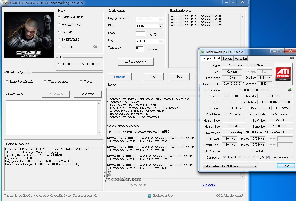Image resolution: width=296 pixels, height=201 pixels.
Task: Click the Processor line in System Information
Action: point(48,149)
